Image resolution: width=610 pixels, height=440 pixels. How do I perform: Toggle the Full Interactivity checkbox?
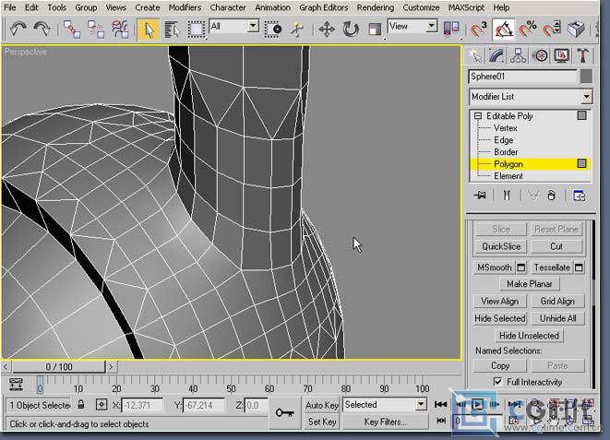[497, 382]
